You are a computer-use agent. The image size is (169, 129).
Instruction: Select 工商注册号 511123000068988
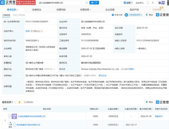pyautogui.click(x=90, y=41)
